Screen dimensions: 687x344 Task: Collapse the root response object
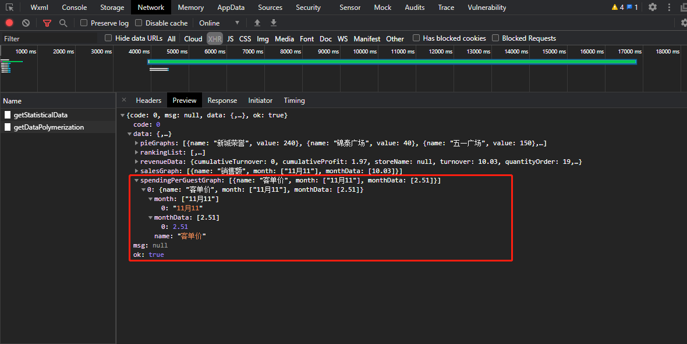[x=123, y=116]
